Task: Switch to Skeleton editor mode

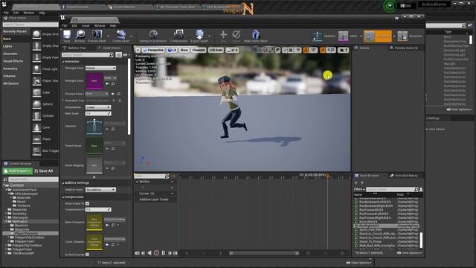Action: [324, 36]
